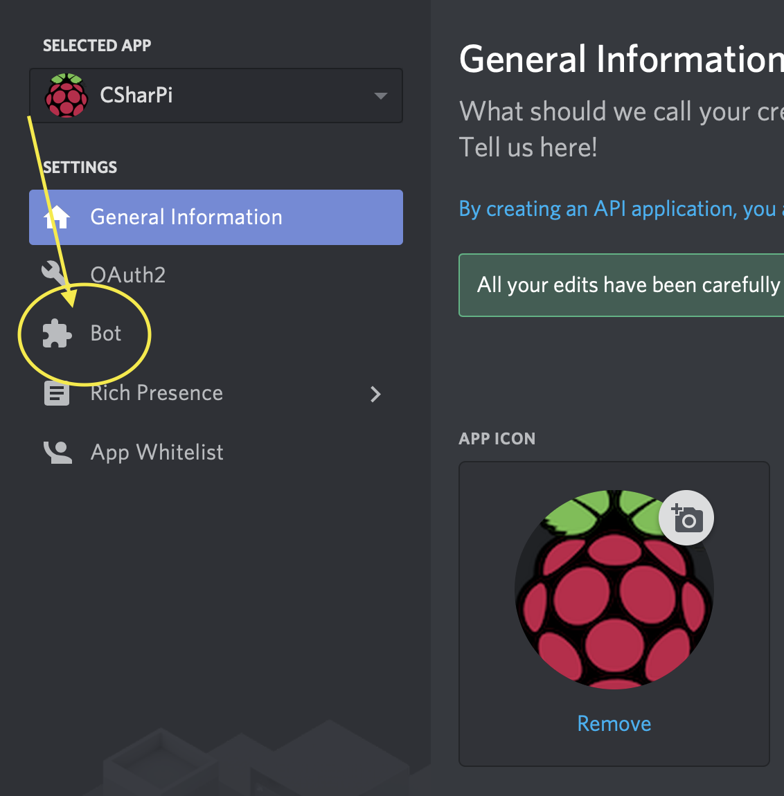The image size is (784, 796).
Task: Select the General Information menu item
Action: click(x=186, y=217)
